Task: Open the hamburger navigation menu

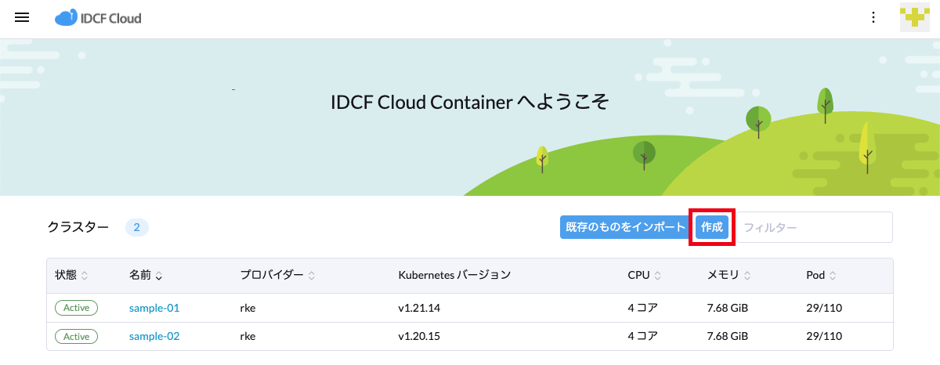Action: 22,17
